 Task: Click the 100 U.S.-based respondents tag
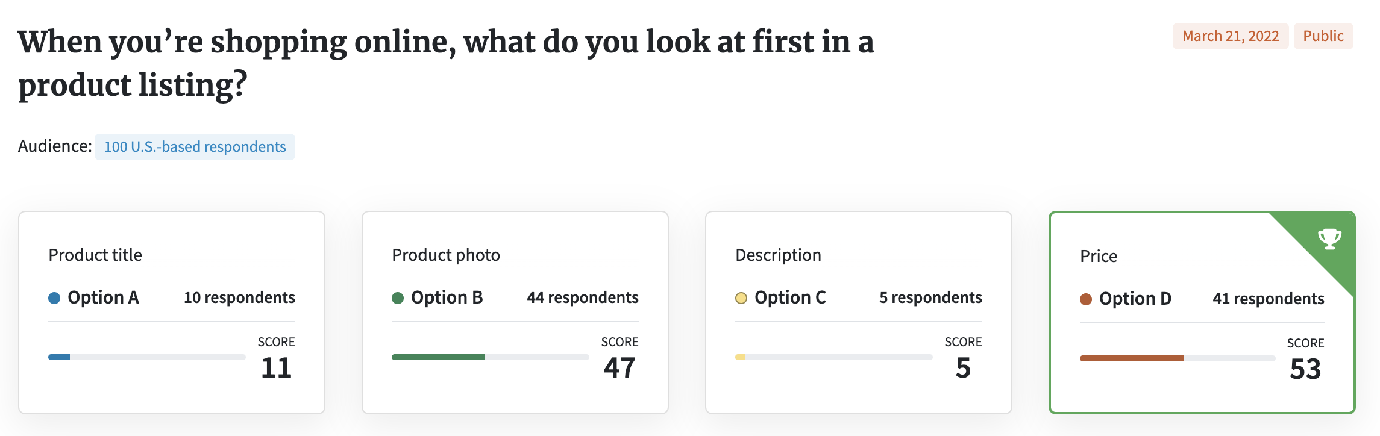coord(195,147)
